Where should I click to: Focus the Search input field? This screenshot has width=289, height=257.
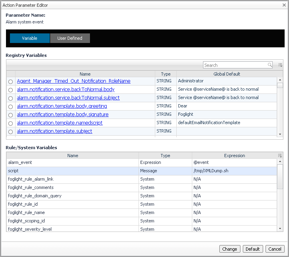click(235, 65)
